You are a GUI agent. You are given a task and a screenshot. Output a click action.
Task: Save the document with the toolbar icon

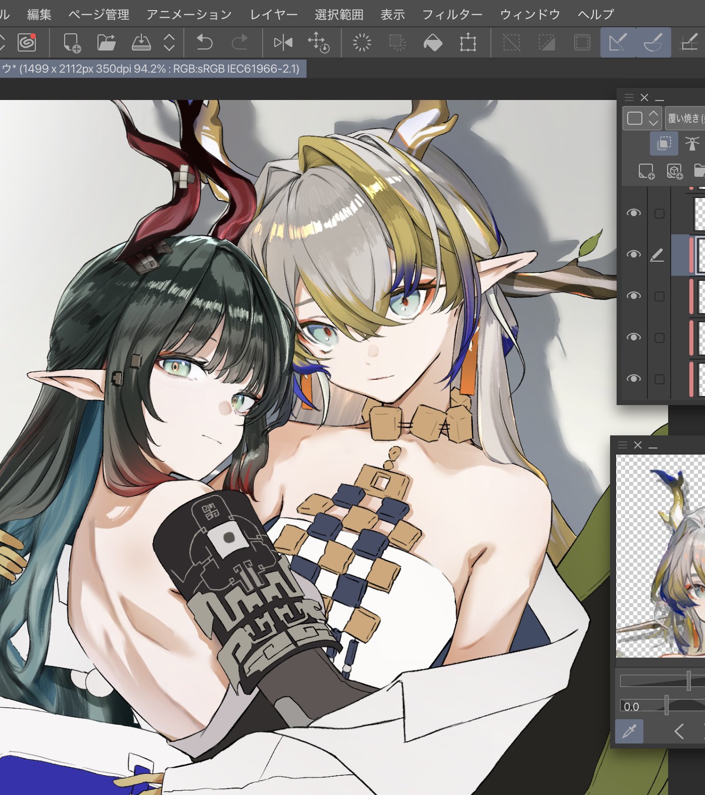tap(141, 42)
